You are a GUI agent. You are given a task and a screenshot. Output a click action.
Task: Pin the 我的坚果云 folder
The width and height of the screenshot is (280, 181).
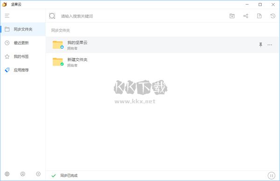260,45
